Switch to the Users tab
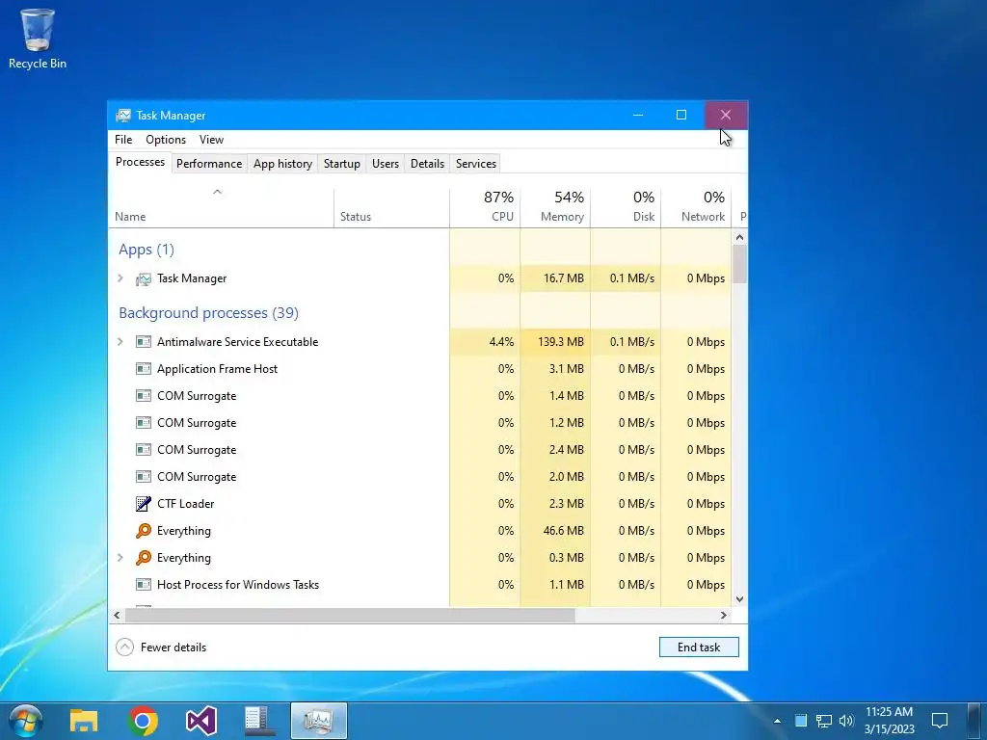The image size is (987, 740). 386,164
